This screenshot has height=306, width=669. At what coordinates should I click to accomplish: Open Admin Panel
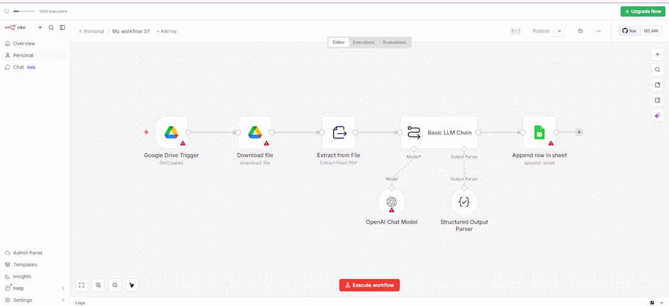point(34,253)
